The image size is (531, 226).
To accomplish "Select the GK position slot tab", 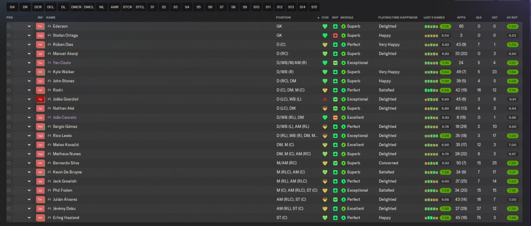I will click(x=12, y=7).
